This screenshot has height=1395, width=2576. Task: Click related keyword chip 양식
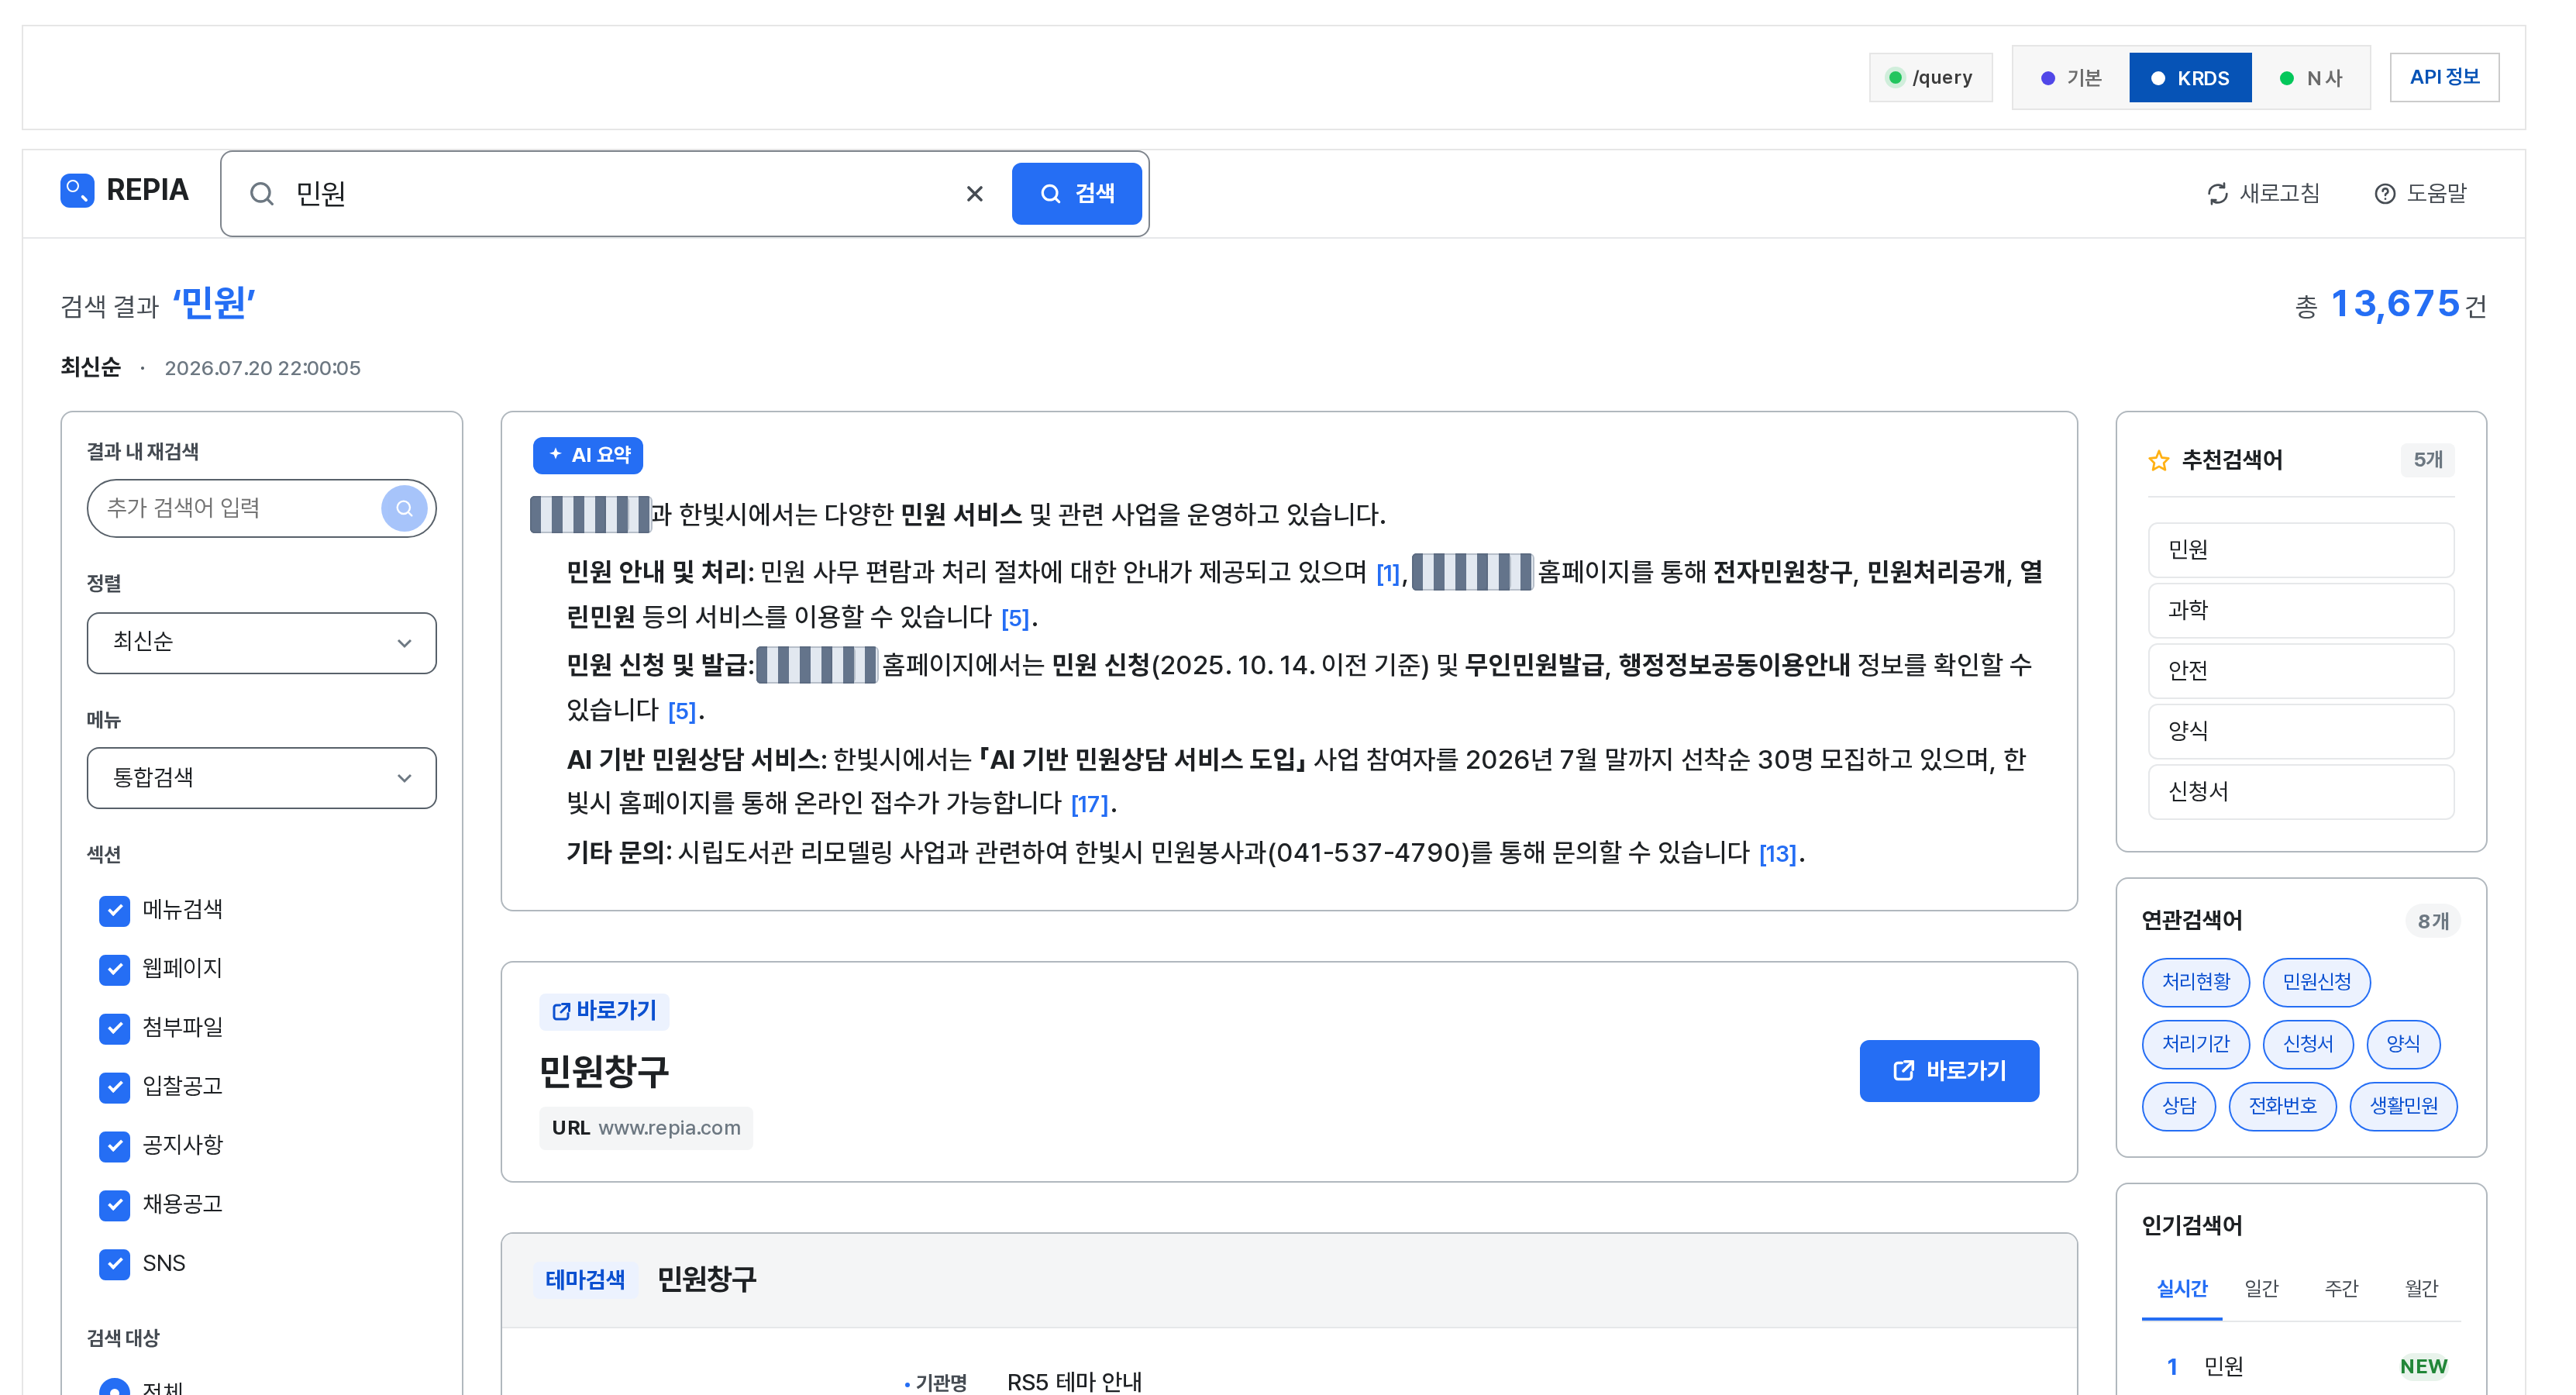click(2403, 1044)
